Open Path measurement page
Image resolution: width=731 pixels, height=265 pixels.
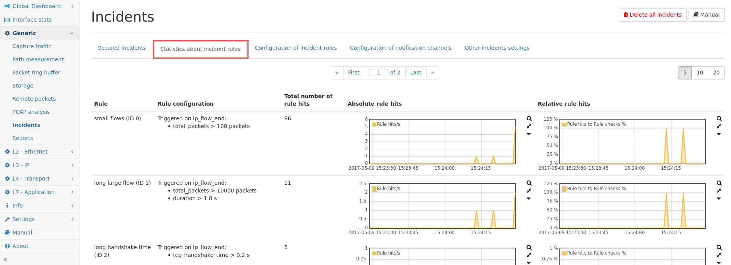38,59
